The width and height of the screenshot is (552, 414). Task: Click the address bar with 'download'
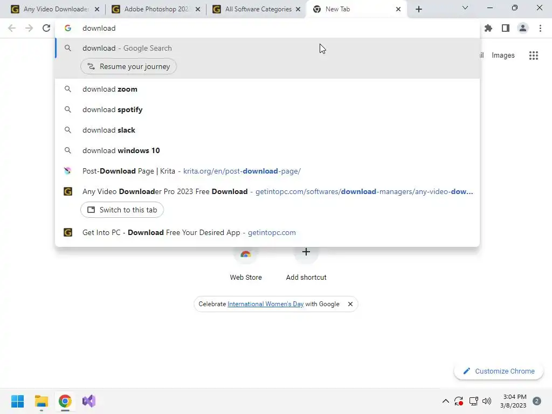click(267, 28)
